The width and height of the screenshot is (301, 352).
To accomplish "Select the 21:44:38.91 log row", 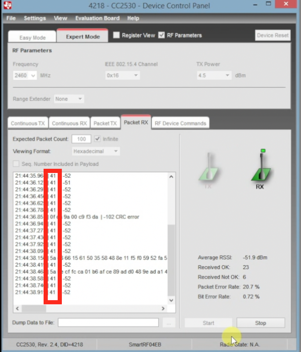I will tap(91, 292).
